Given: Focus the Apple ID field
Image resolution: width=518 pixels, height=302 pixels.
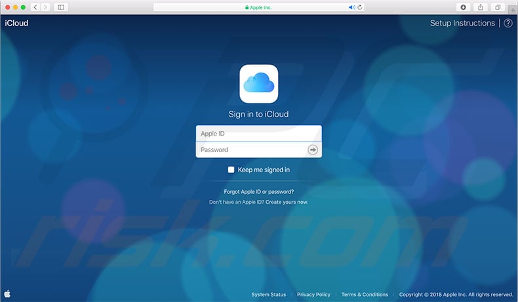Looking at the screenshot, I should tap(258, 134).
